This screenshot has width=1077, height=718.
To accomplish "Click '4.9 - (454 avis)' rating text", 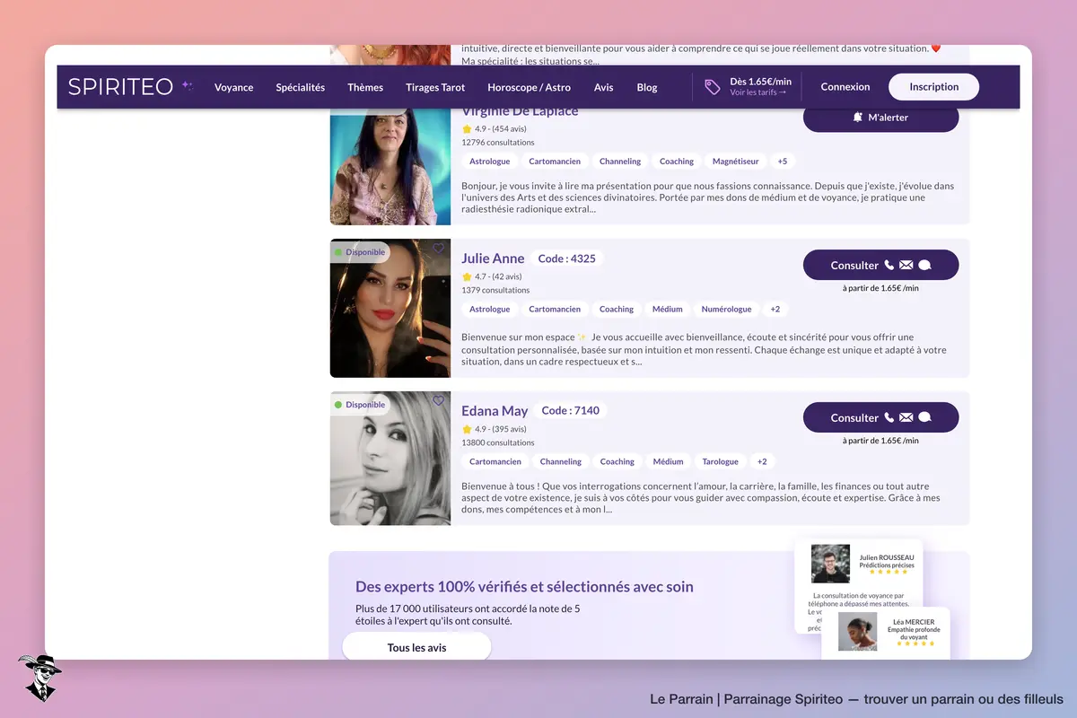I will (501, 128).
